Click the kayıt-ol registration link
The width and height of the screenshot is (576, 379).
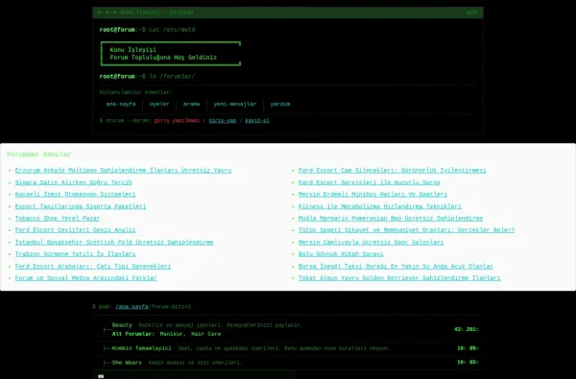(x=257, y=121)
